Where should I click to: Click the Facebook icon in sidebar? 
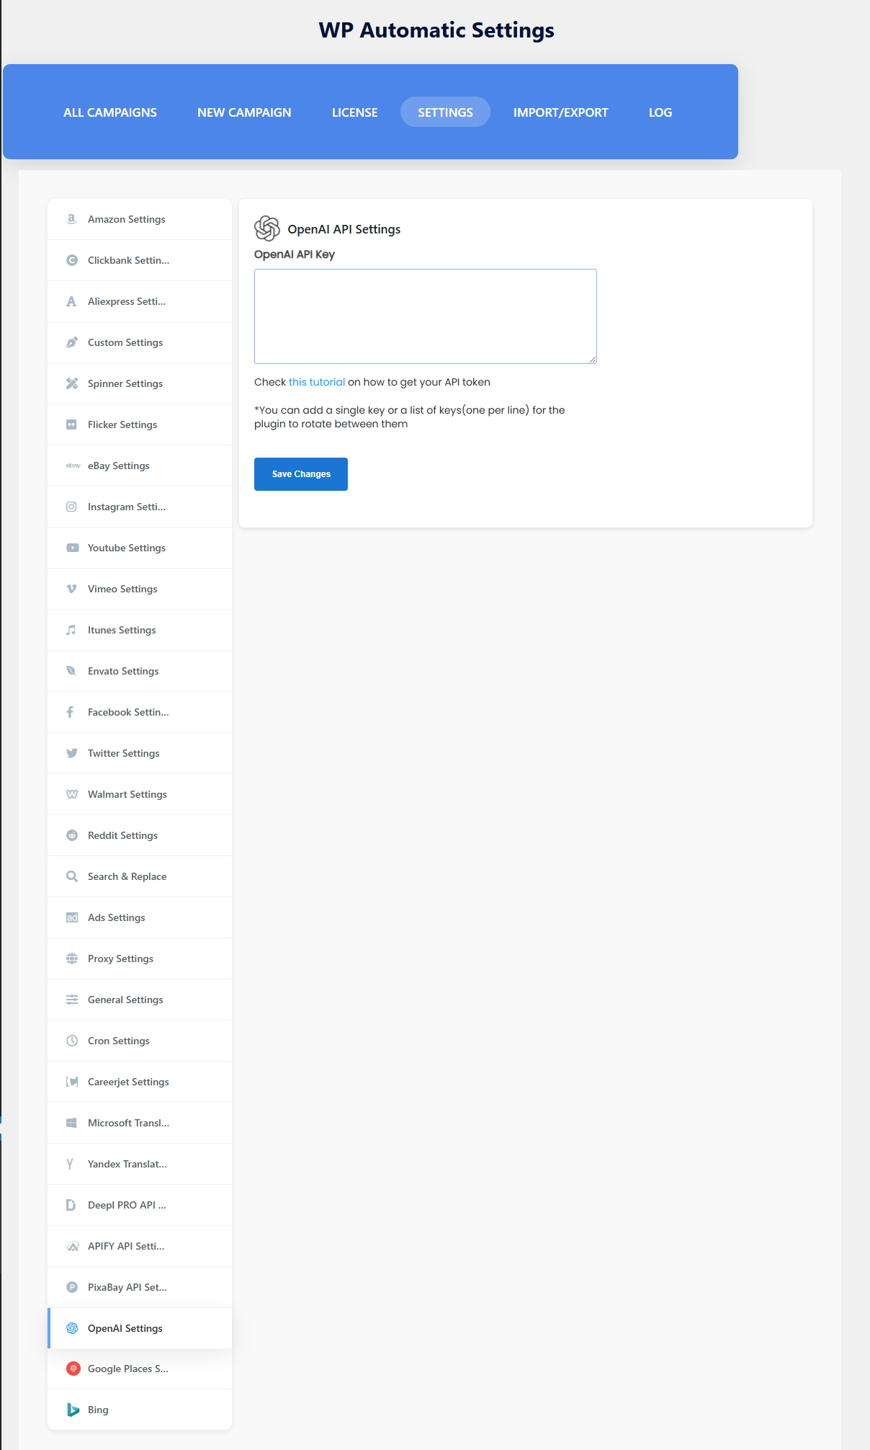[71, 712]
